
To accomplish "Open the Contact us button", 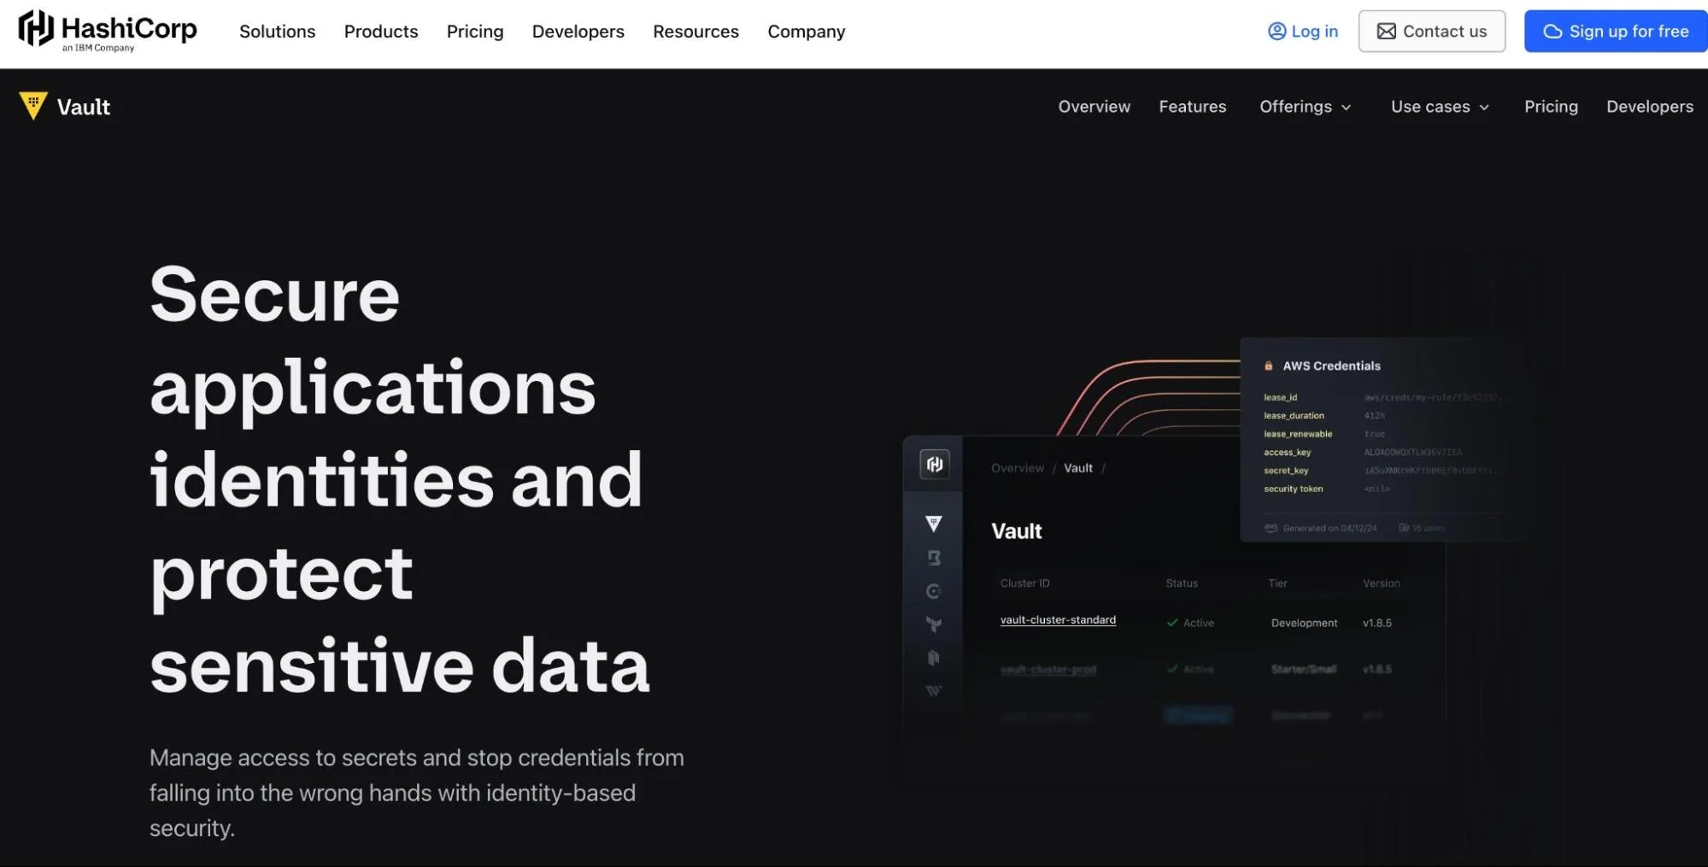I will (1431, 31).
